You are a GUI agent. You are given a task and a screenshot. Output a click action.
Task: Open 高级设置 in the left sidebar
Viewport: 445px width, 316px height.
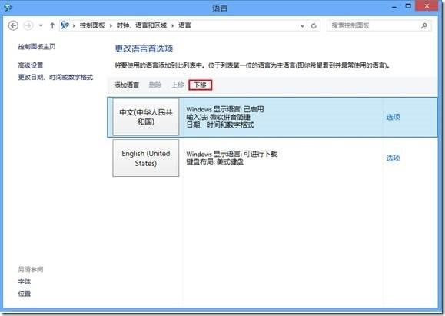(x=31, y=65)
